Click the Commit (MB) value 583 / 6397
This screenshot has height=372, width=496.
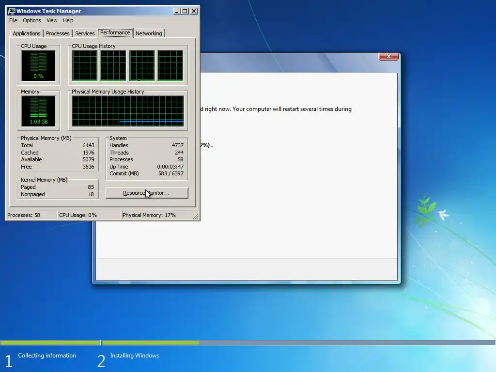(x=171, y=174)
